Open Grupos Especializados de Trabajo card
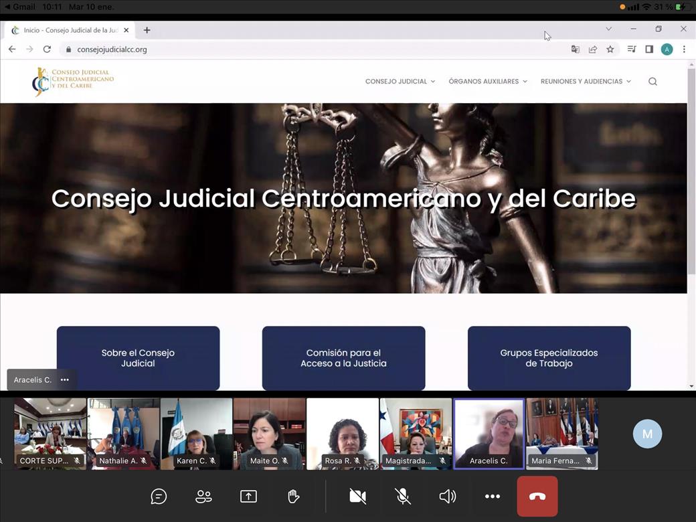This screenshot has width=696, height=522. [x=549, y=358]
